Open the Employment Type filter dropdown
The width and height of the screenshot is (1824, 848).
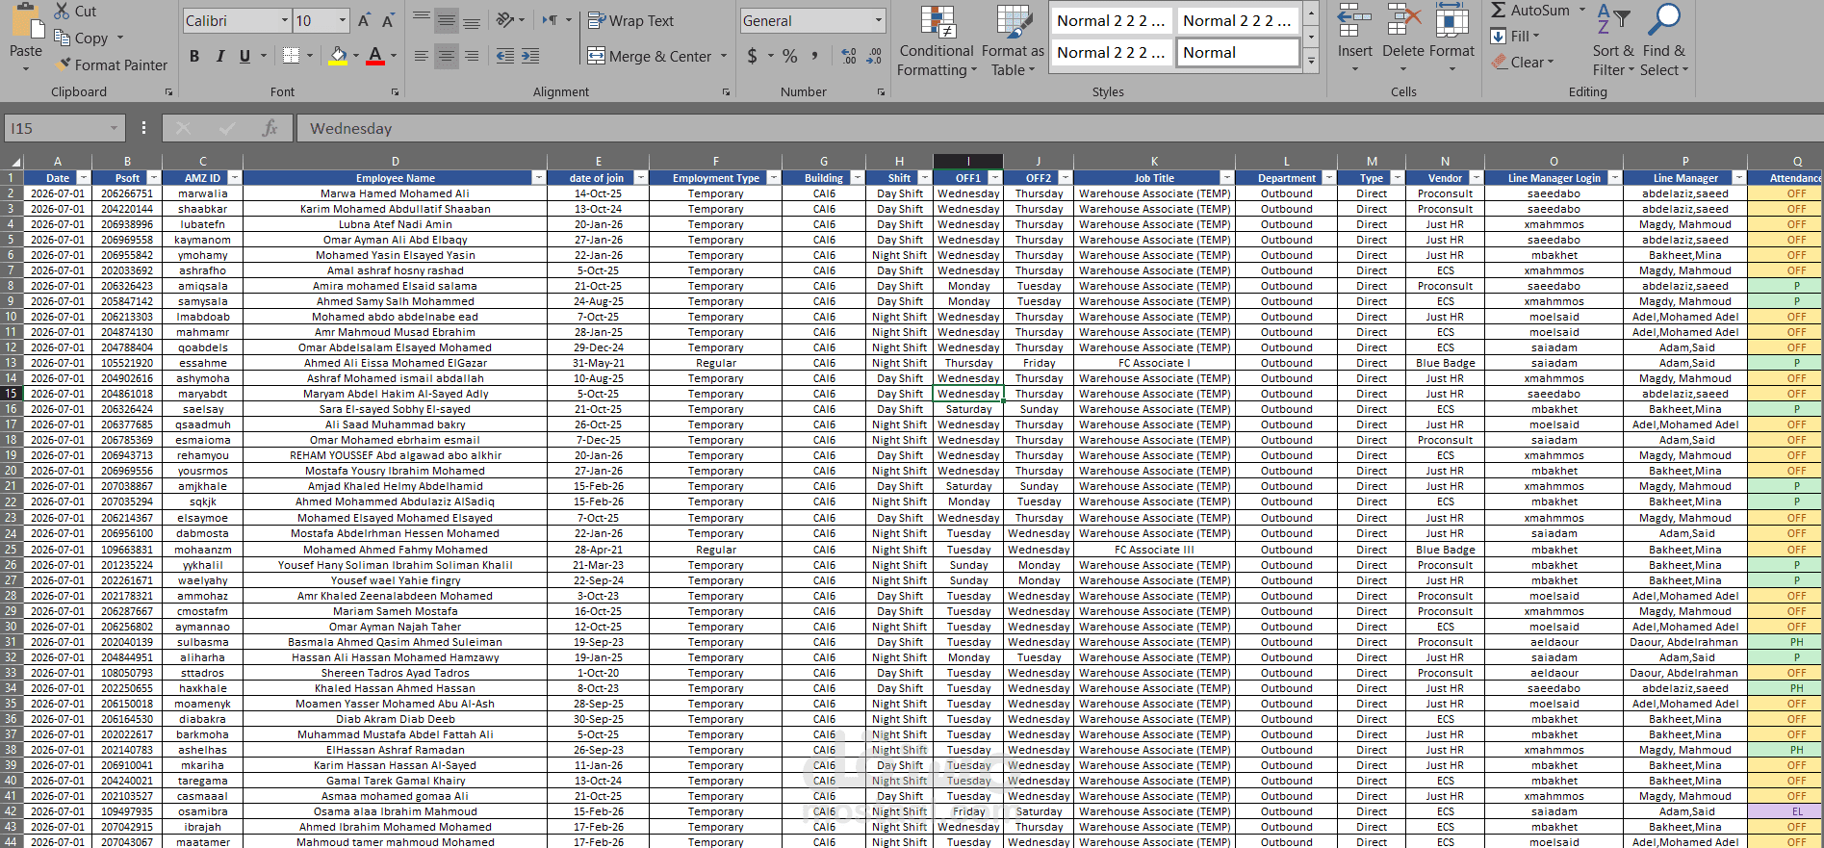pyautogui.click(x=774, y=178)
